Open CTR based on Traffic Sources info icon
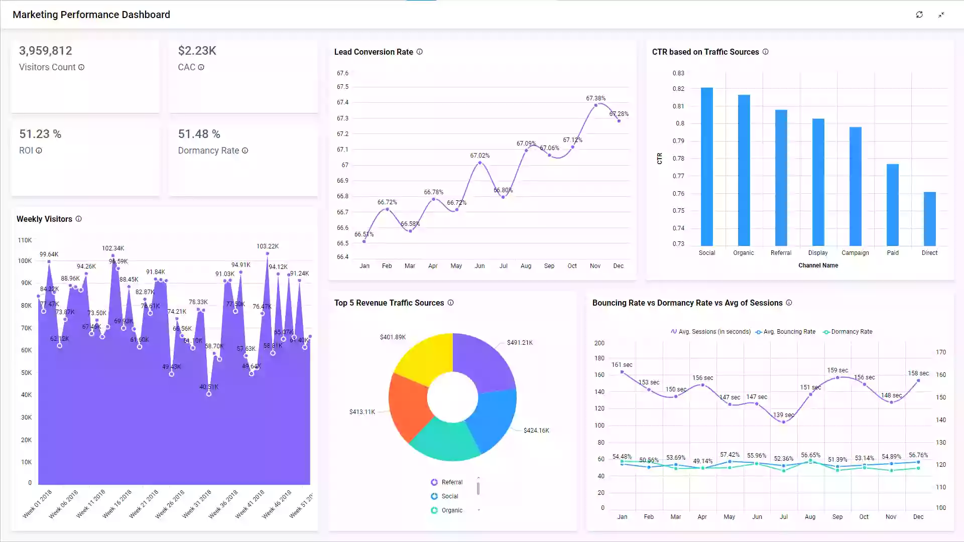 pos(766,52)
